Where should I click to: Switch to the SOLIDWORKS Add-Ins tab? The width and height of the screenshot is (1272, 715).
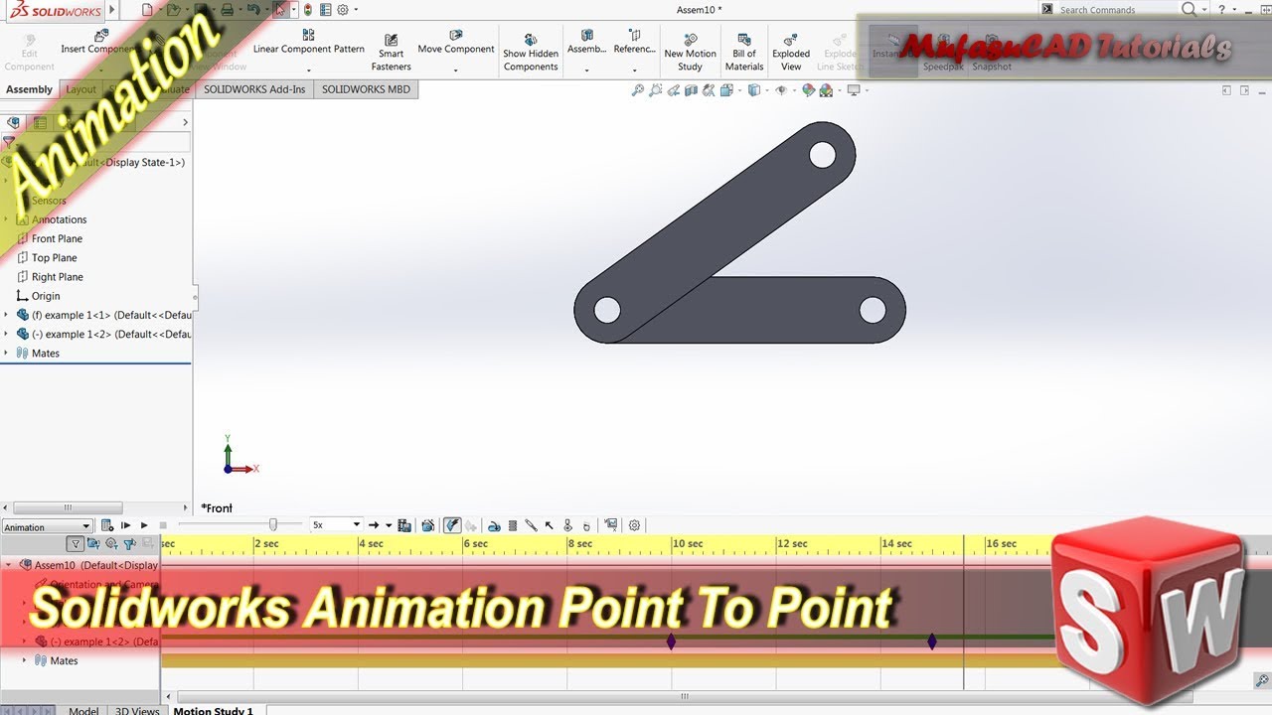tap(255, 89)
